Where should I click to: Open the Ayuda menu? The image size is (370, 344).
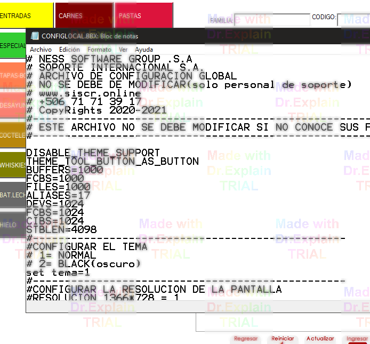(144, 50)
